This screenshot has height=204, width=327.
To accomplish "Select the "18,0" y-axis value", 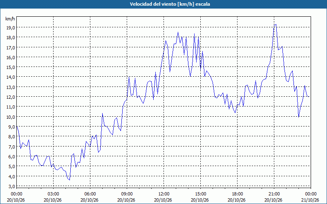I will (10, 38).
